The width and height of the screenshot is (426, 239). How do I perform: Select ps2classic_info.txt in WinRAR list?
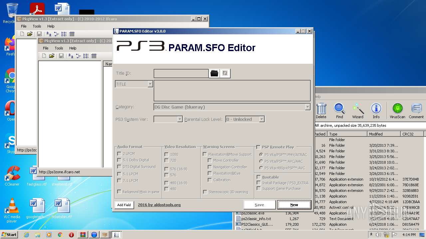click(256, 219)
